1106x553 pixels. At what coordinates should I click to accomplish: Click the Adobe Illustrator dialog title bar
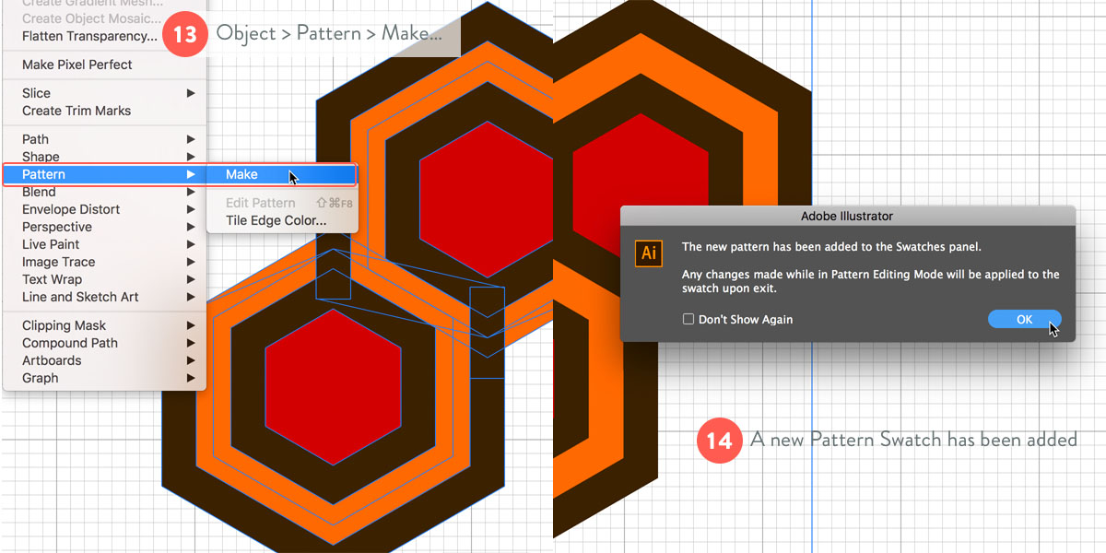847,217
